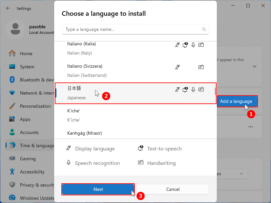This screenshot has width=271, height=203.
Task: Open the ellipsis menu on the right panel
Action: (x=251, y=127)
